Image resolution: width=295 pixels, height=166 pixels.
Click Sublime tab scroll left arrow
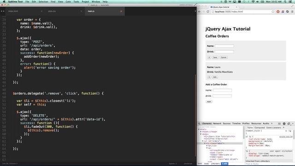pos(1,11)
